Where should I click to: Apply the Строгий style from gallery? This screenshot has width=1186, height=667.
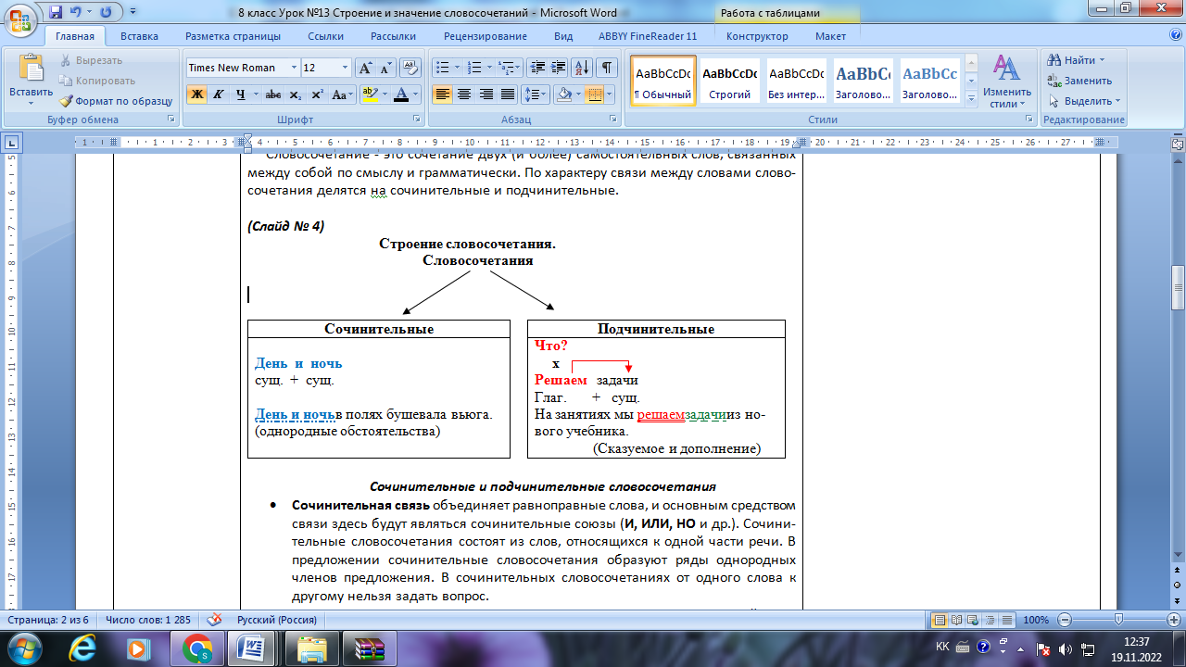tap(729, 82)
